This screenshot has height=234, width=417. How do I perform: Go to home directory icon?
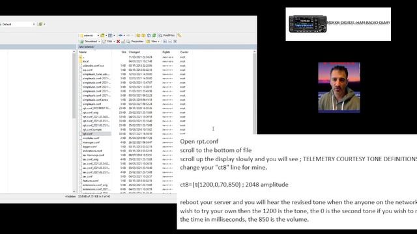[149, 35]
